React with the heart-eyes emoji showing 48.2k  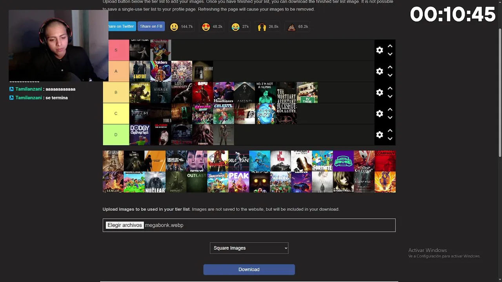212,27
